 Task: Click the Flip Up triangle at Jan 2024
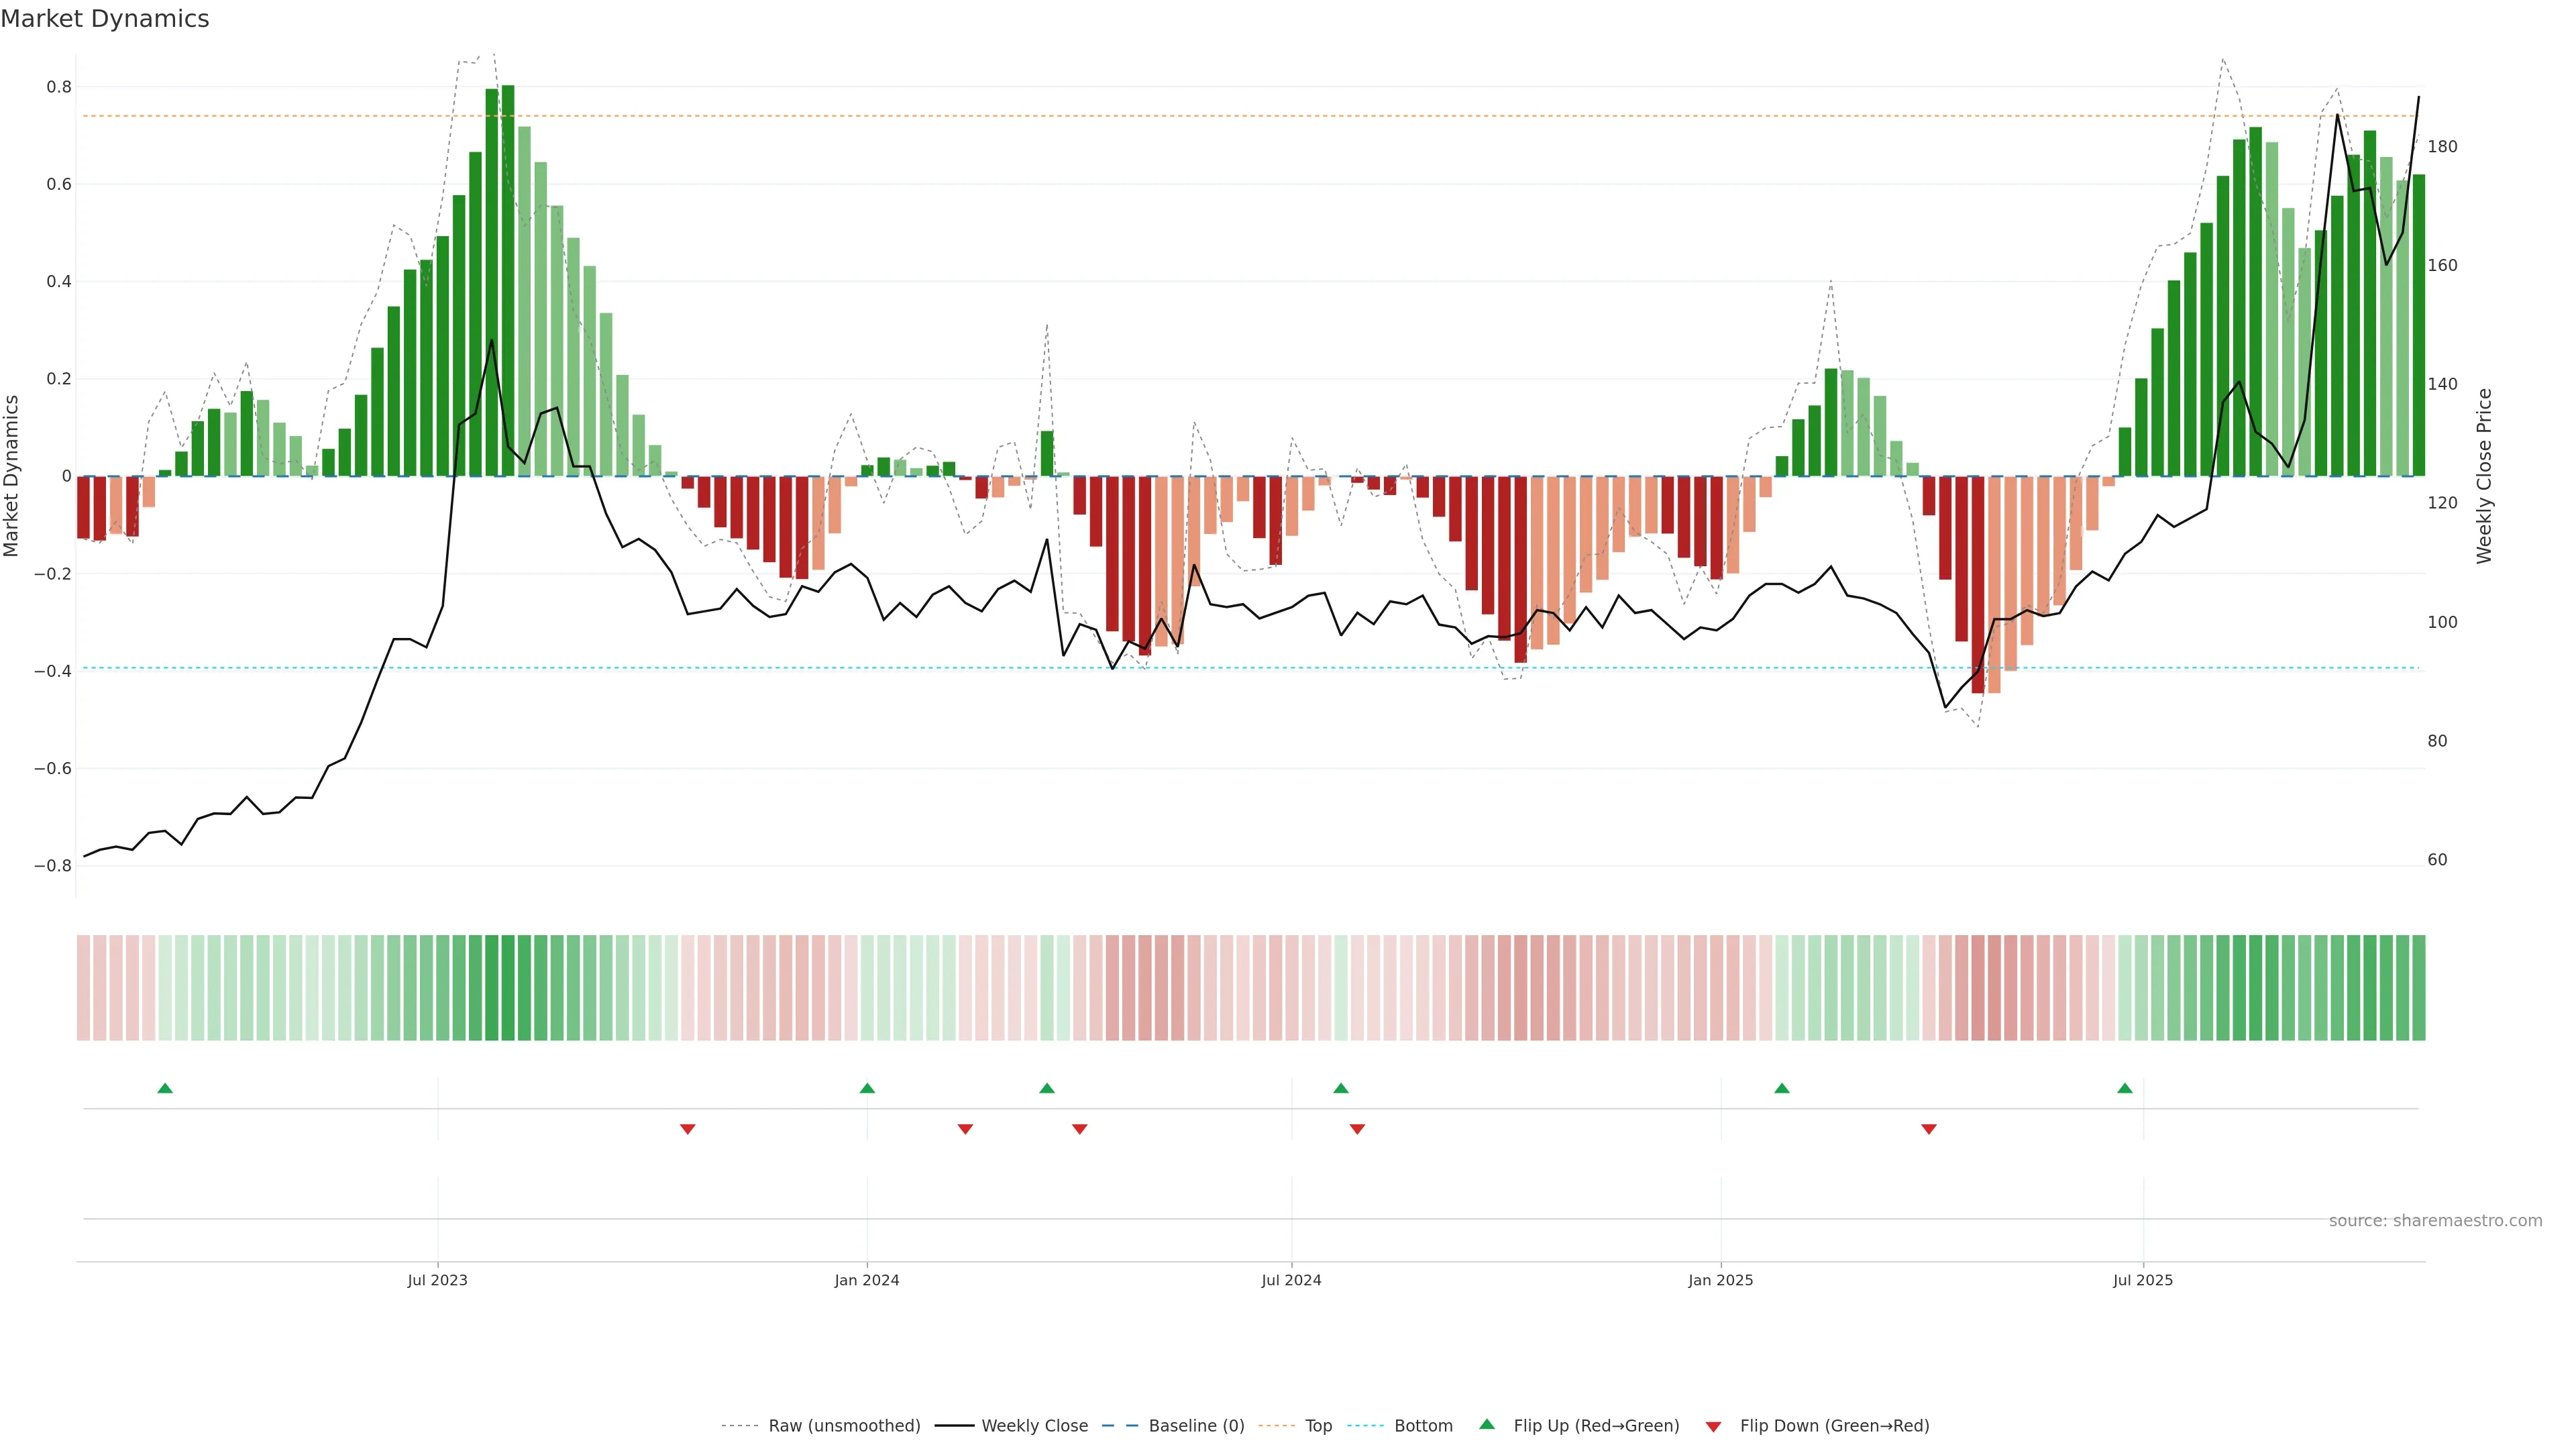coord(867,1088)
